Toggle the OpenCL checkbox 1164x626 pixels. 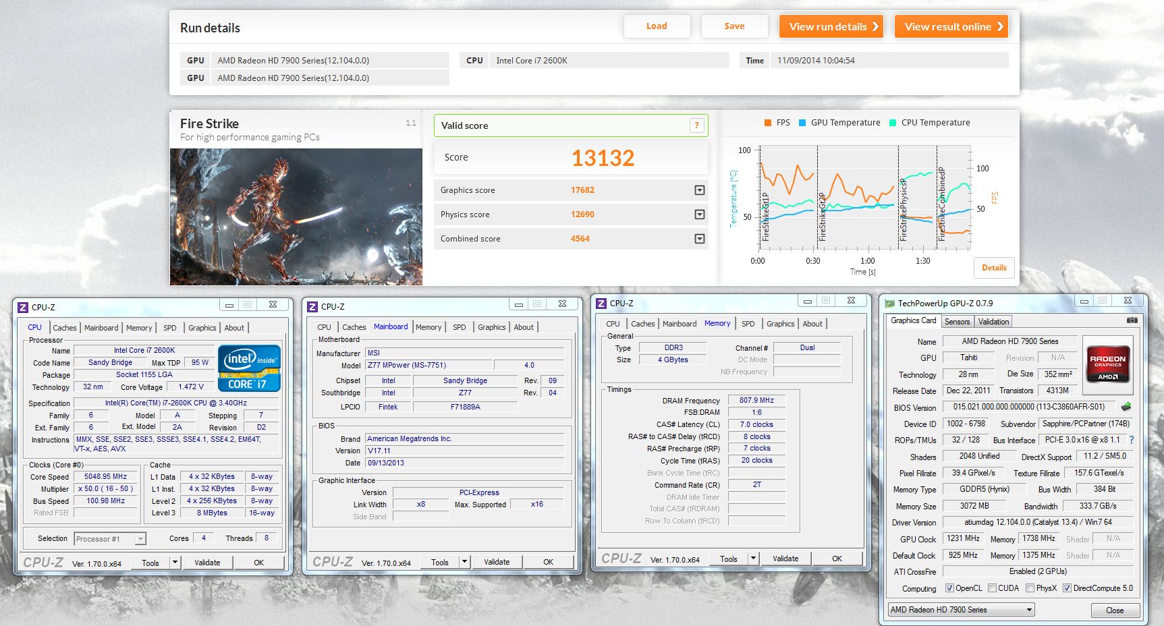pos(949,588)
